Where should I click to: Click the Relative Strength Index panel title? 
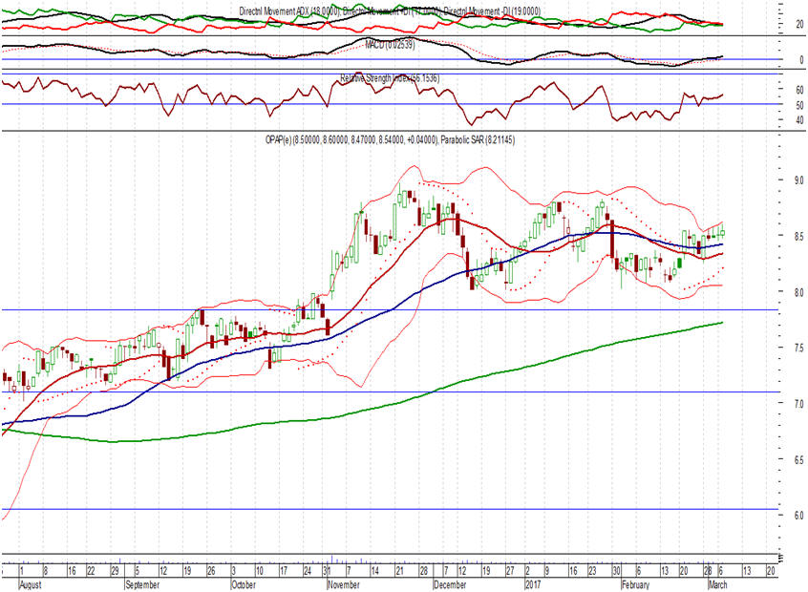point(390,78)
